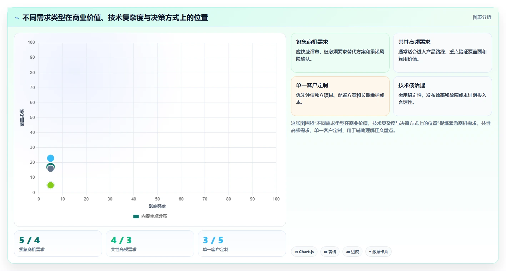
Task: Open the 紧急商机需求 card
Action: tap(340, 53)
